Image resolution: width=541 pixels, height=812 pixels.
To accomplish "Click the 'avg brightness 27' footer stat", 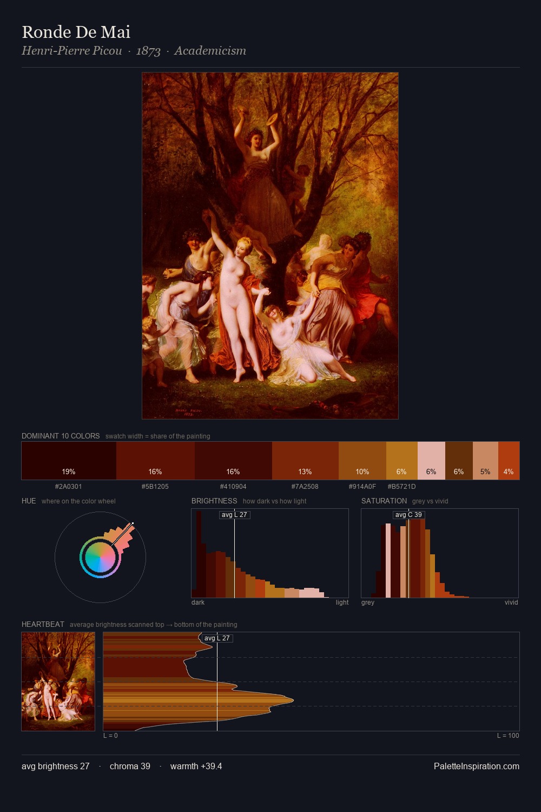I will pos(56,766).
